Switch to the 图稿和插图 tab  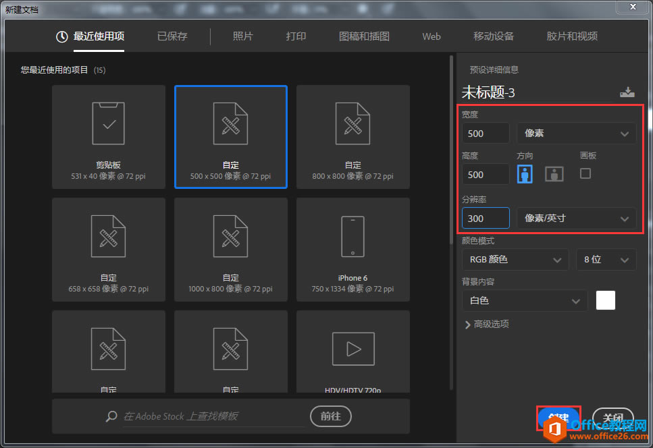pyautogui.click(x=364, y=36)
